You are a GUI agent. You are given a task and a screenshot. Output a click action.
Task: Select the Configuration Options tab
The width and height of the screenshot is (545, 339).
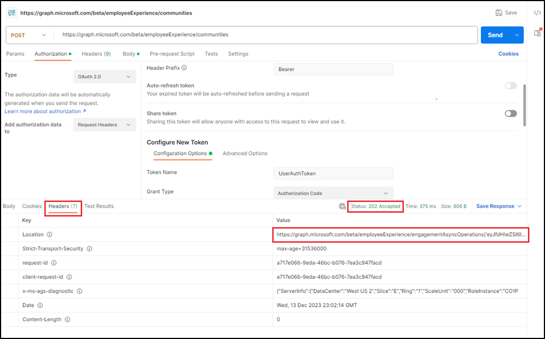tap(183, 154)
